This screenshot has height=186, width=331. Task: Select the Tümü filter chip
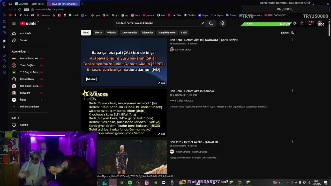click(86, 33)
